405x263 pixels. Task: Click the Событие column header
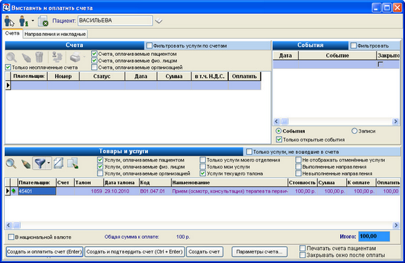pyautogui.click(x=337, y=55)
